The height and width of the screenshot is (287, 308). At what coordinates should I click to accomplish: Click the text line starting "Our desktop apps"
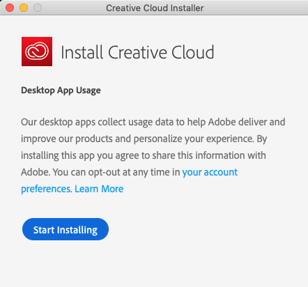pyautogui.click(x=153, y=122)
